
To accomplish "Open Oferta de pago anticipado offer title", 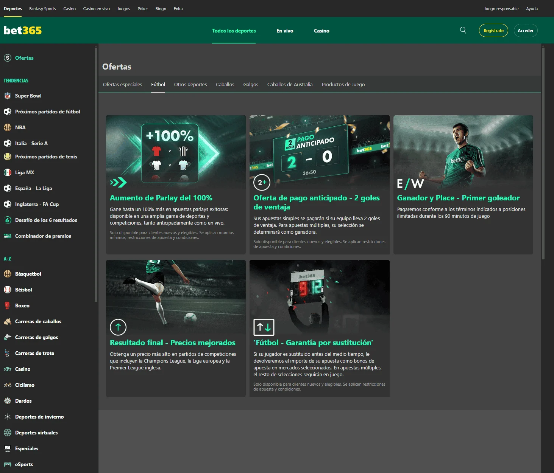I will (317, 202).
